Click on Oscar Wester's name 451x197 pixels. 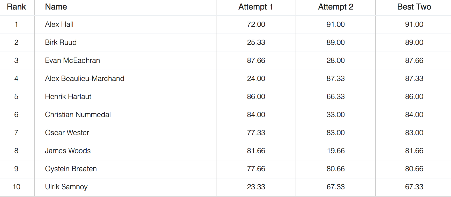[x=67, y=133]
